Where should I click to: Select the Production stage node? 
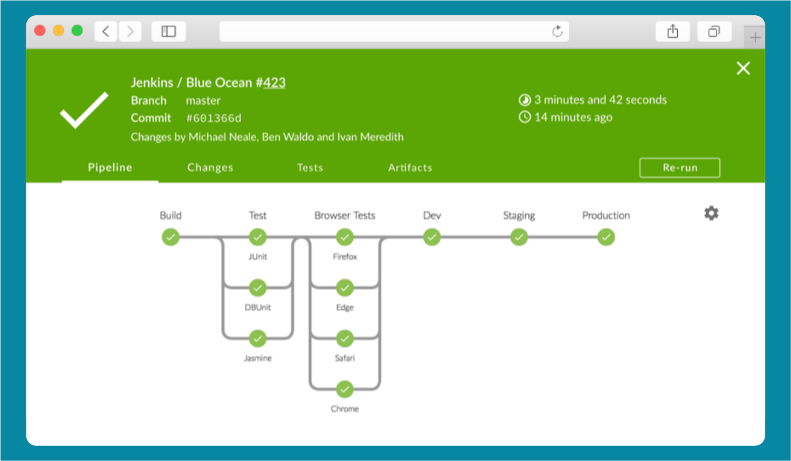pos(606,237)
